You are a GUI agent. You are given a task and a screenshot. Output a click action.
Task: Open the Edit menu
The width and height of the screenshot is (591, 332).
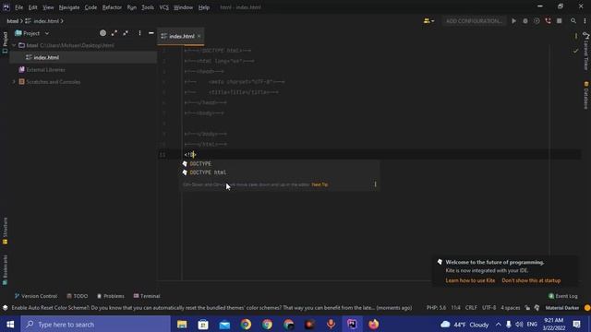33,7
